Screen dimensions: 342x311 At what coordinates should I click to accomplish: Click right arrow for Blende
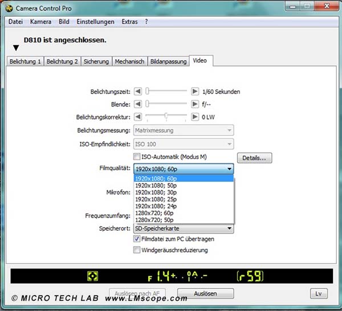click(195, 104)
